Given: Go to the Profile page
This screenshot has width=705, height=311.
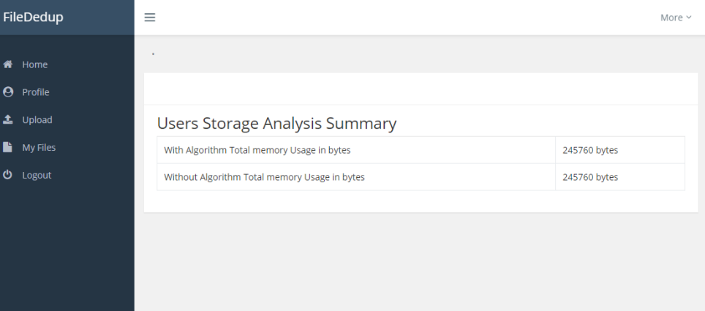Looking at the screenshot, I should click(x=36, y=92).
